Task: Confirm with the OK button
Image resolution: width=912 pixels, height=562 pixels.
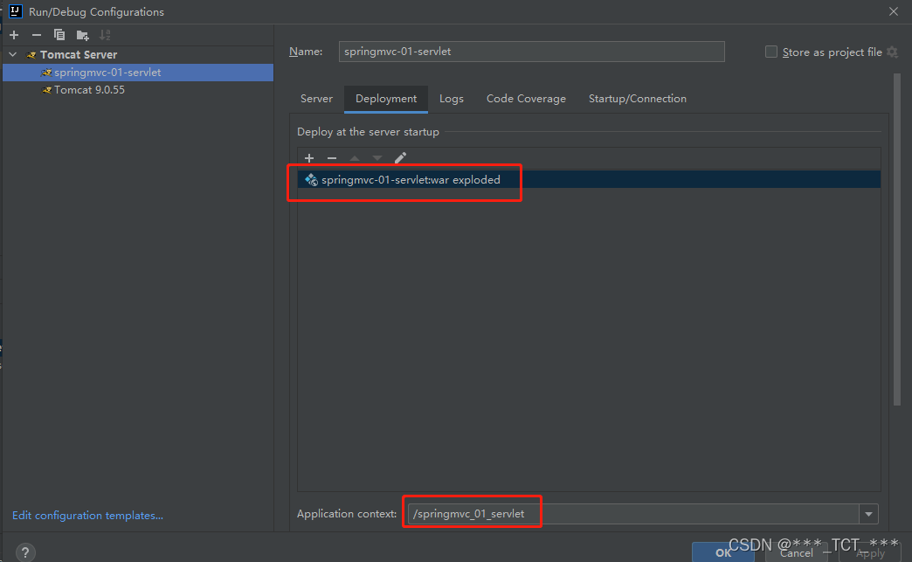Action: [723, 552]
